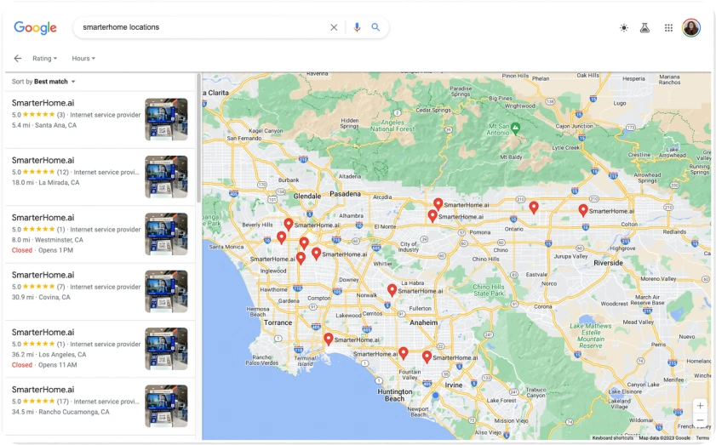Open Keyboard shortcuts on the map
Image resolution: width=716 pixels, height=445 pixels.
[x=613, y=437]
